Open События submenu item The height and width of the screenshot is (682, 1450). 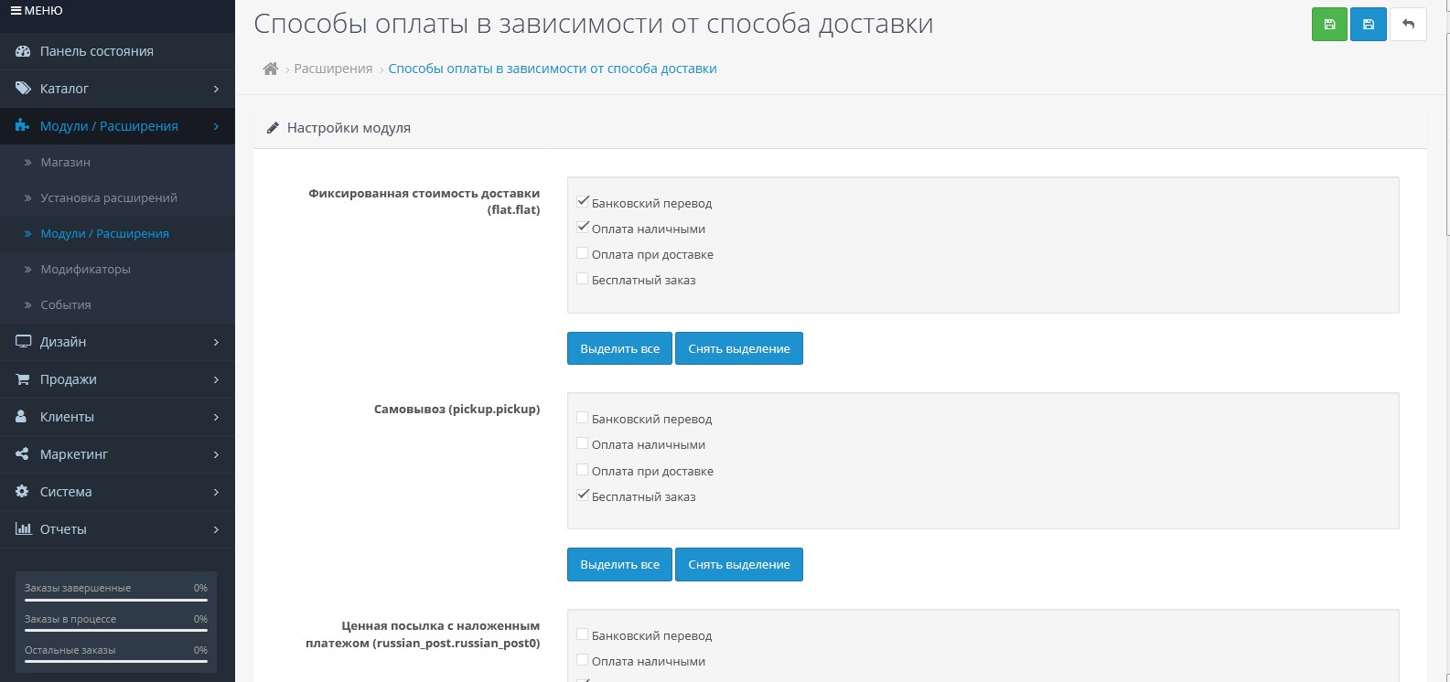click(x=117, y=304)
